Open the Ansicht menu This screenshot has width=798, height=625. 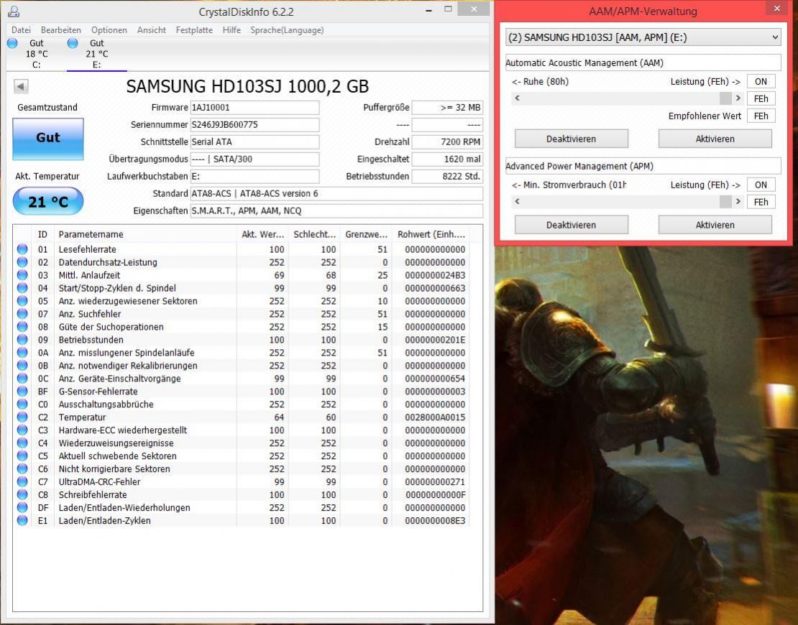[x=152, y=30]
